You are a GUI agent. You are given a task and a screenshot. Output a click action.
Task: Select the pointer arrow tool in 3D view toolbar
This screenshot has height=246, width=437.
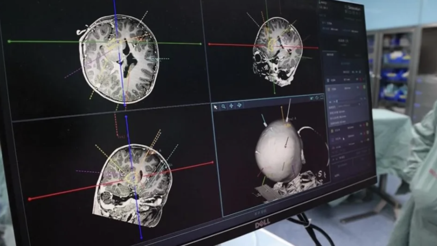(216, 107)
